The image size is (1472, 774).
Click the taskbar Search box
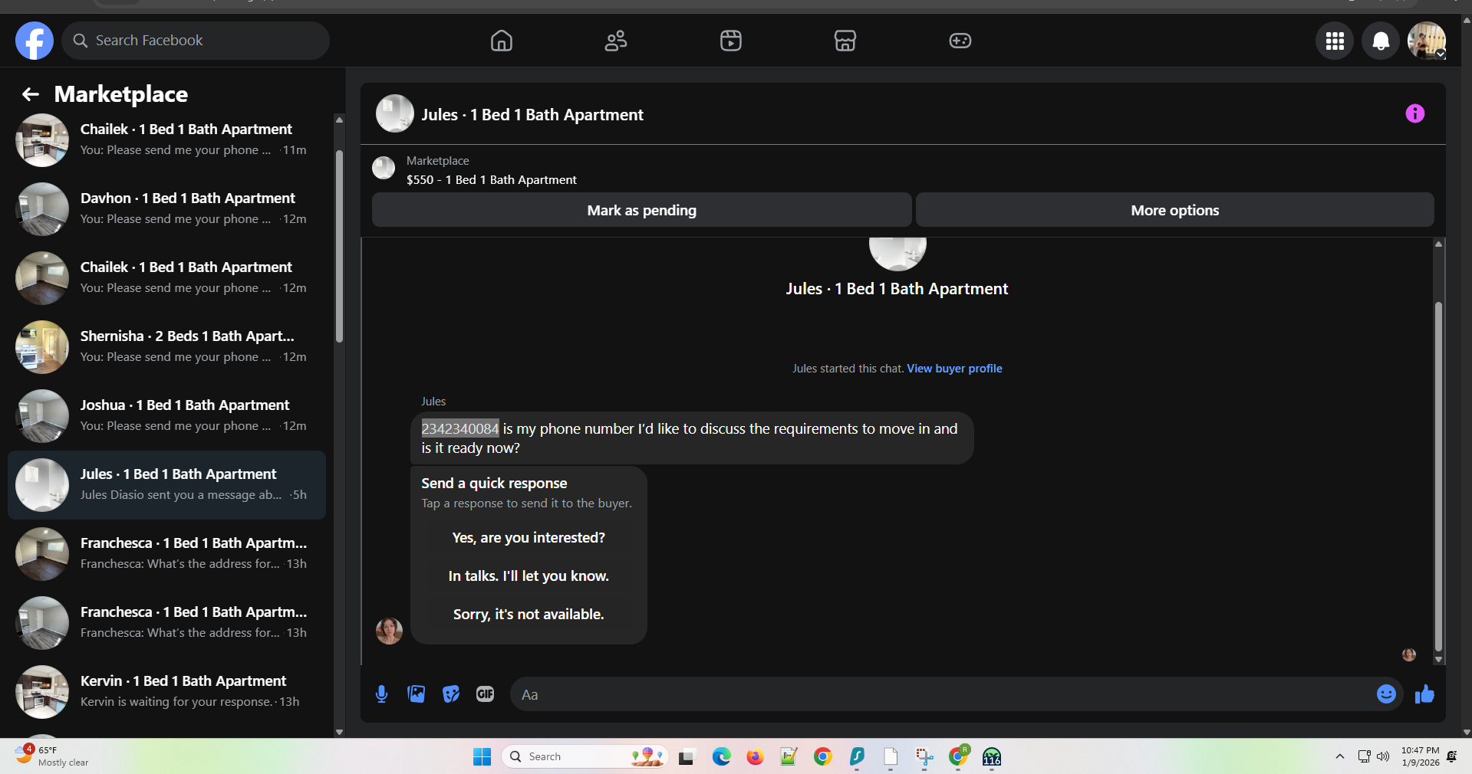point(585,757)
